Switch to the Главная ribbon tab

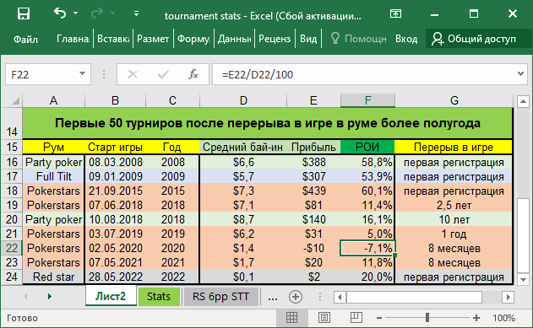(73, 39)
